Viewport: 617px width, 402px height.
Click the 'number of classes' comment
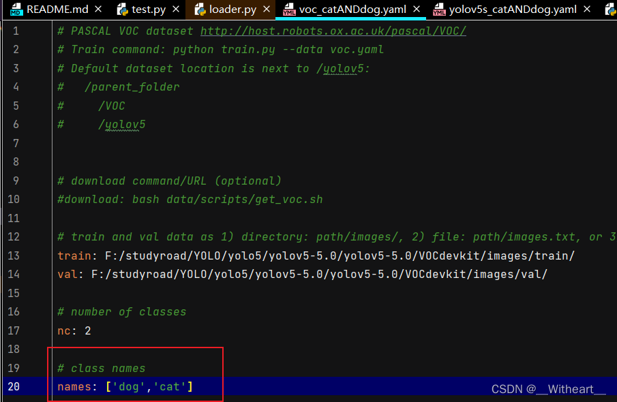click(x=122, y=312)
